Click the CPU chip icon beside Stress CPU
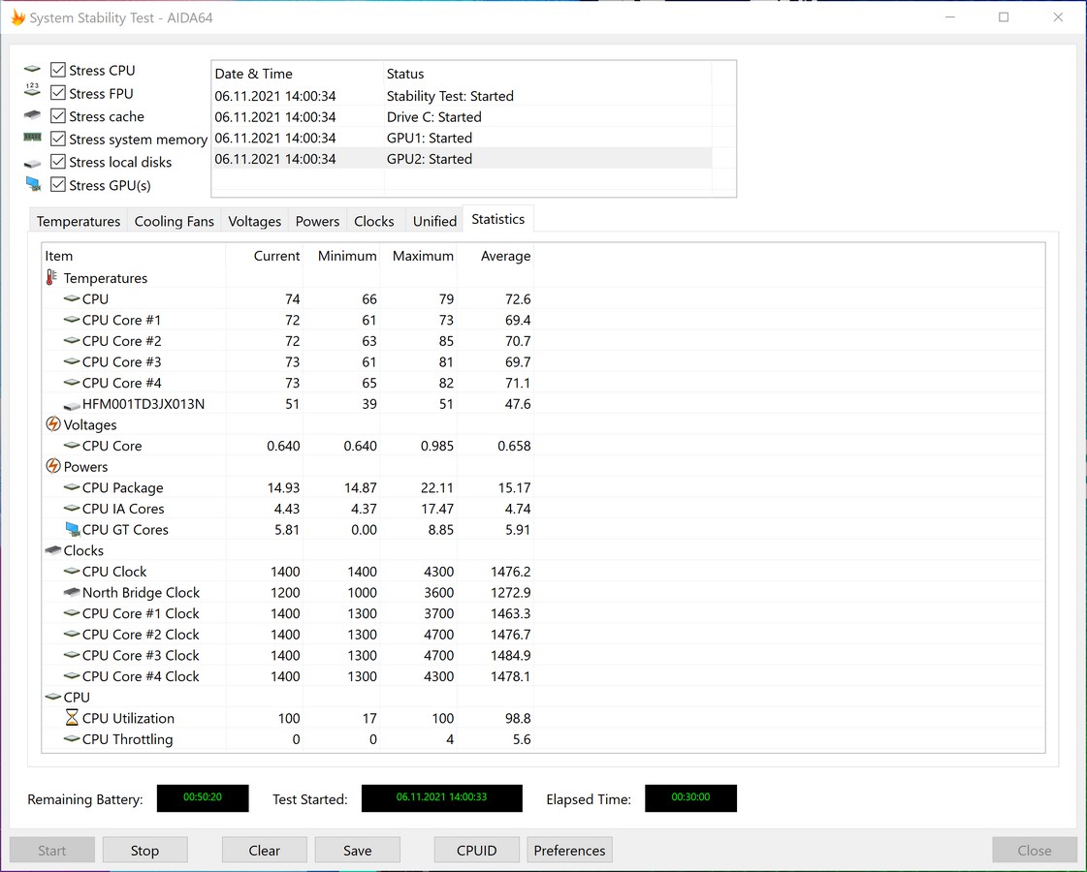The image size is (1087, 872). pyautogui.click(x=33, y=69)
